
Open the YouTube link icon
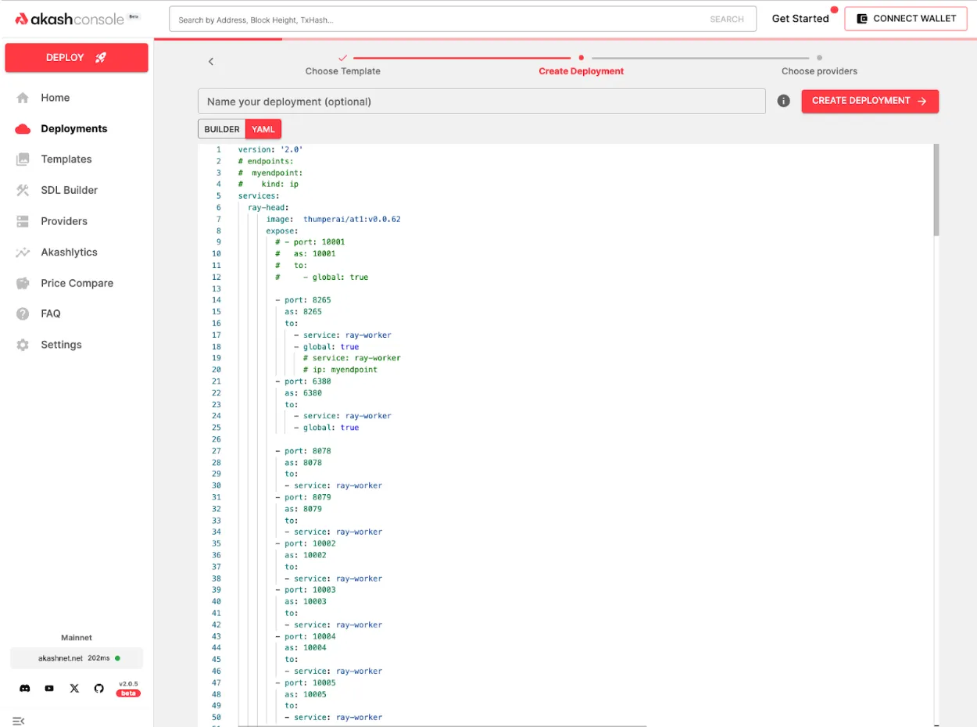tap(49, 688)
